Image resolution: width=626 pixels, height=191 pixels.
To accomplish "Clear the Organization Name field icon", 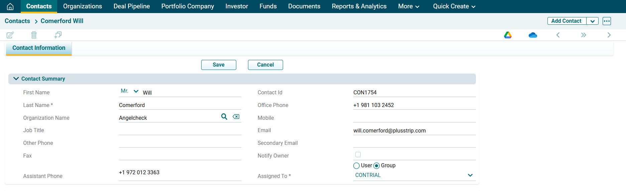I will click(236, 116).
